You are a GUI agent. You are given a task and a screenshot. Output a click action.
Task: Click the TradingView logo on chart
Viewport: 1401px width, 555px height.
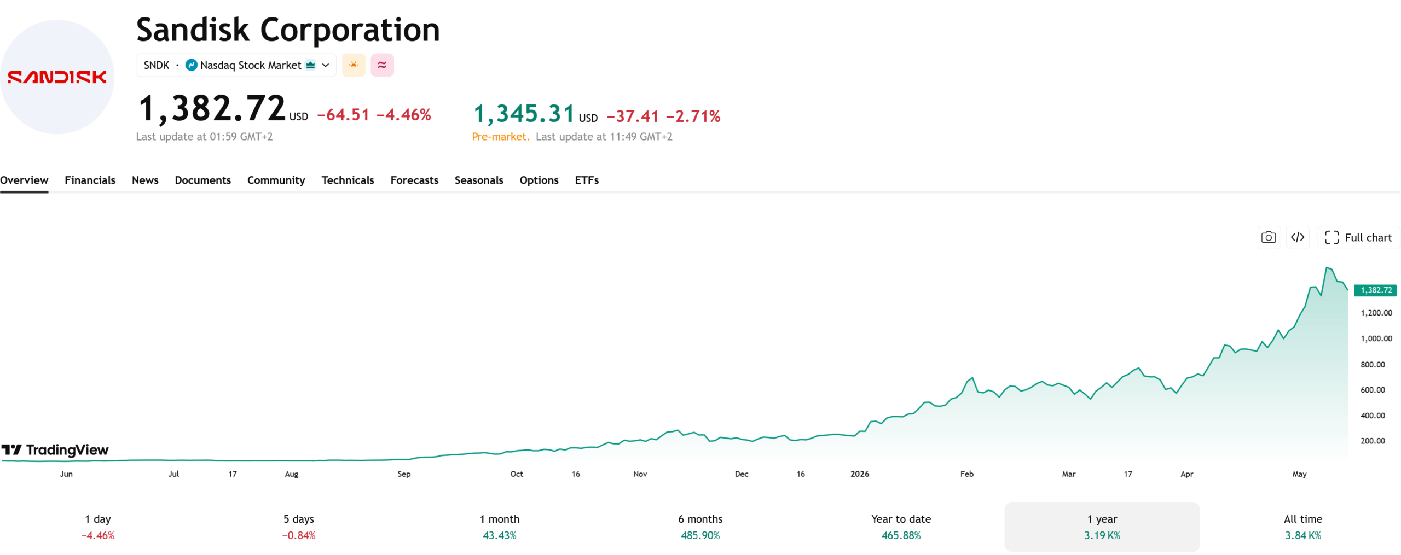click(55, 449)
